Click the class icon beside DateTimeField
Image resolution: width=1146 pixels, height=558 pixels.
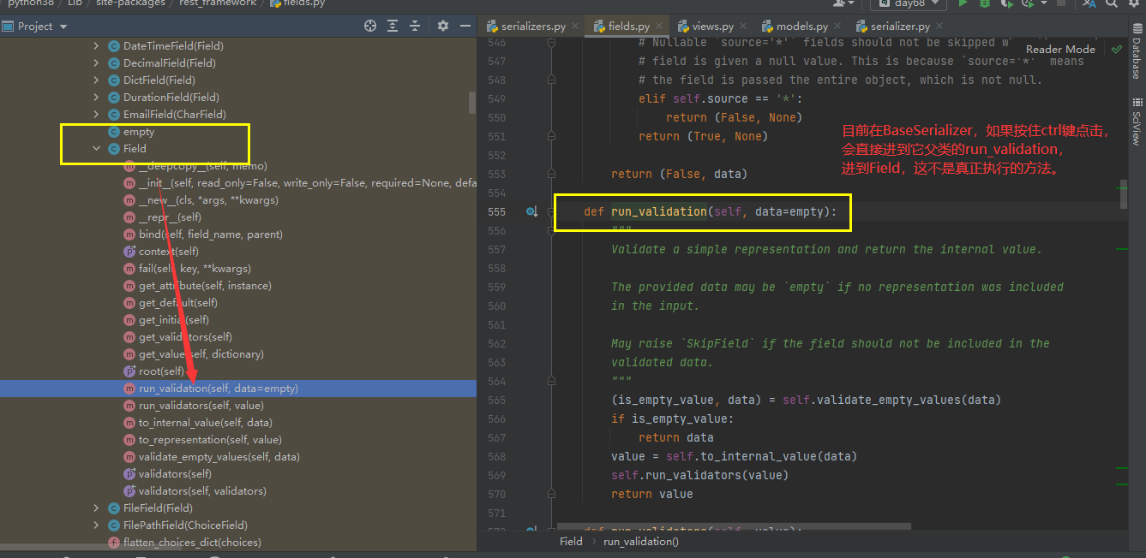(x=114, y=45)
